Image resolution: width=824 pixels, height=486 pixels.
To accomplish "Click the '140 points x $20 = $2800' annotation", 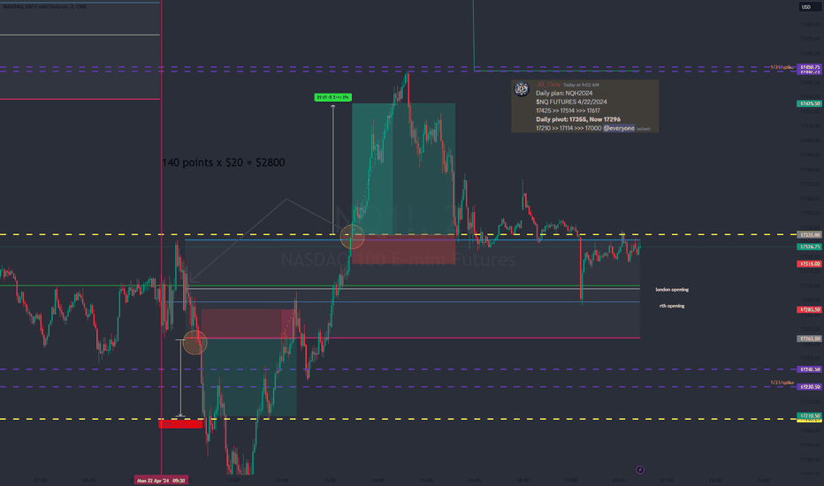I will click(224, 163).
